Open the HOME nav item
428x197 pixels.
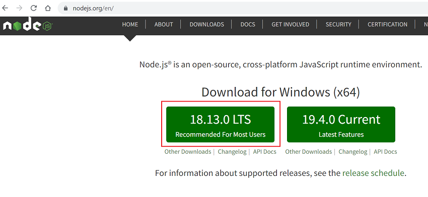click(x=130, y=25)
